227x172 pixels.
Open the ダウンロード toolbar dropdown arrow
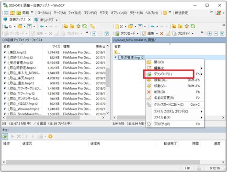(x=137, y=34)
